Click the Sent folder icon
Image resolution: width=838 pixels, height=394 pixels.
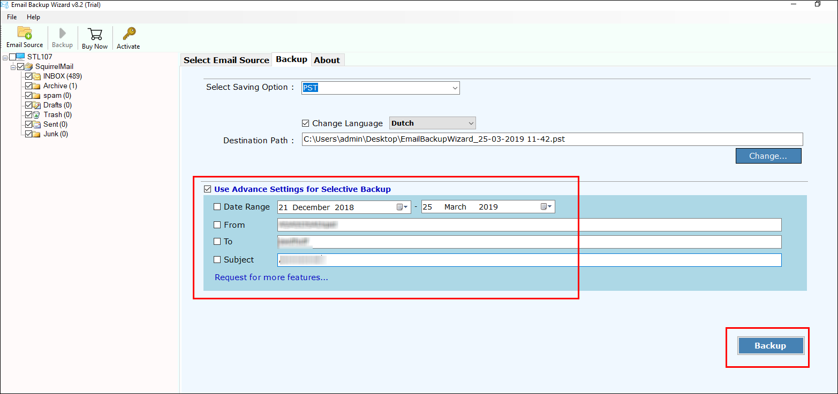click(x=37, y=125)
